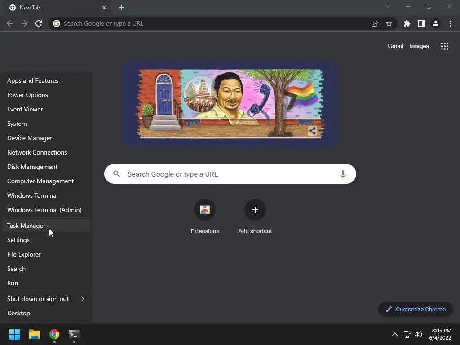Click the browser back arrow
The height and width of the screenshot is (345, 460).
pos(10,23)
